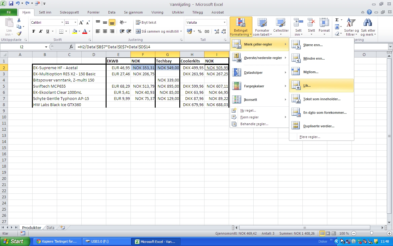This screenshot has width=393, height=246.
Task: Toggle Bold (F) formatting
Action: [34, 31]
